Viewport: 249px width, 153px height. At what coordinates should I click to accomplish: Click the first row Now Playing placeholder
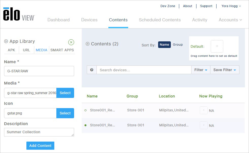[204, 110]
